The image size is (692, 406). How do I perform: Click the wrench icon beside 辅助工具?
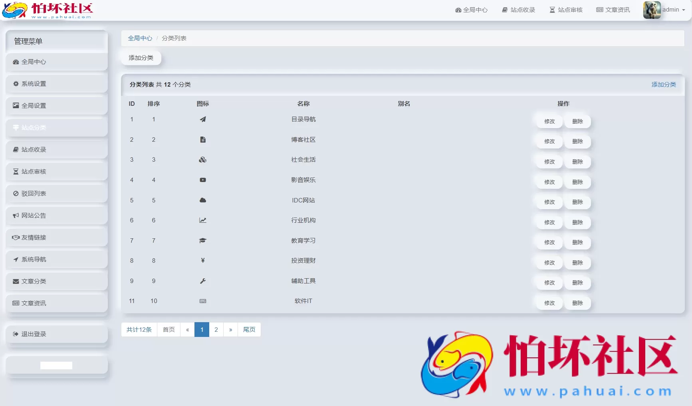click(203, 281)
